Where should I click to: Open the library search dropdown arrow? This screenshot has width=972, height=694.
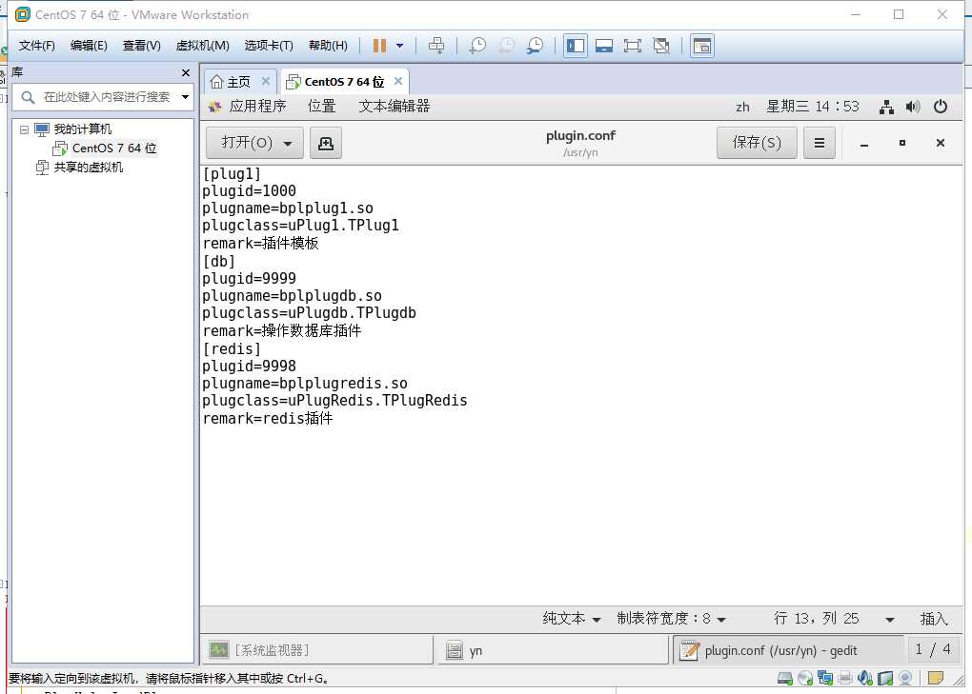185,96
